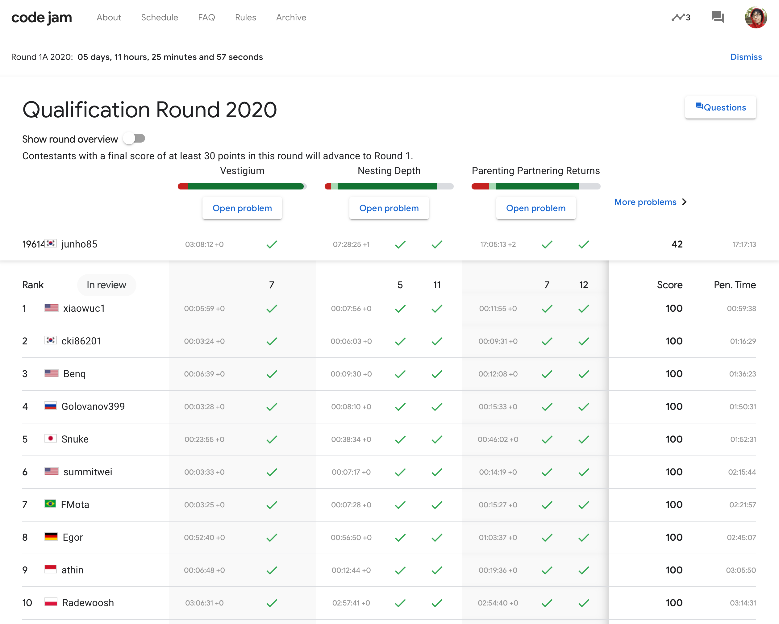Click the South Korea flag next to junho85

click(51, 243)
